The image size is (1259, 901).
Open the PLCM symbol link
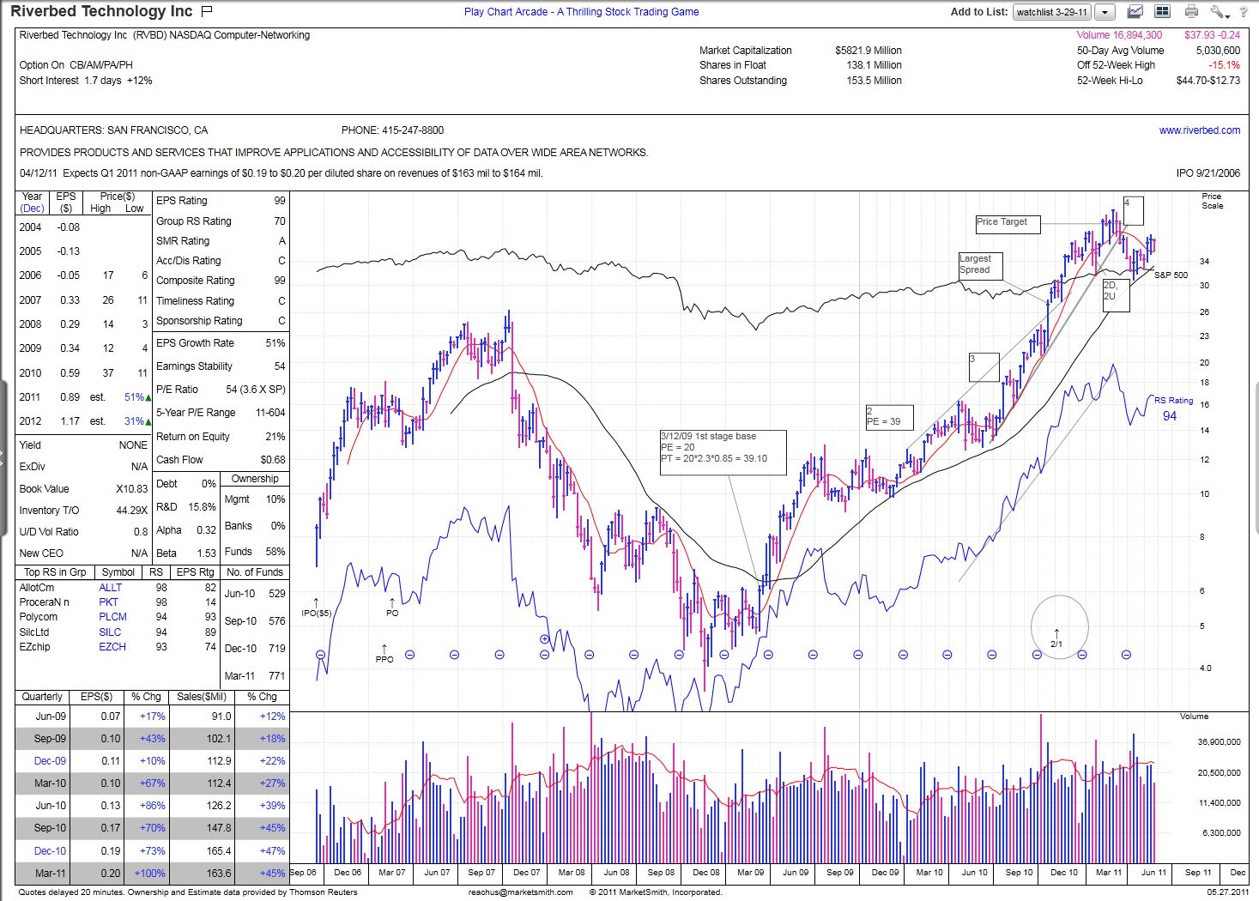coord(112,617)
